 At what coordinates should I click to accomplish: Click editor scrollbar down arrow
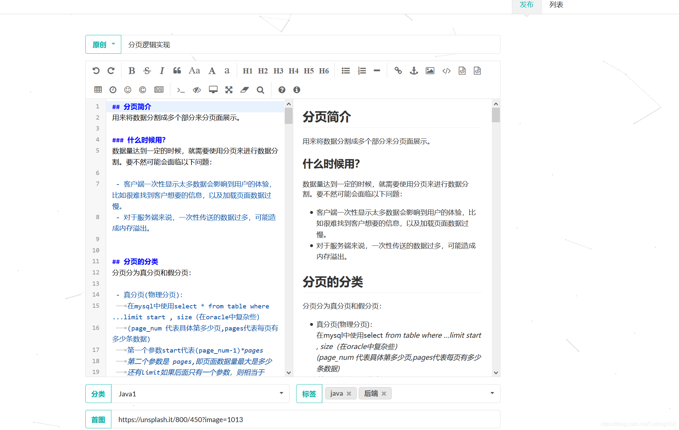pyautogui.click(x=289, y=373)
